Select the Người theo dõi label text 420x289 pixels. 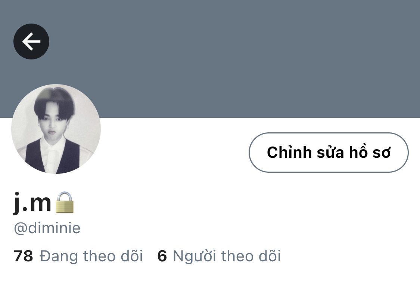pyautogui.click(x=227, y=256)
